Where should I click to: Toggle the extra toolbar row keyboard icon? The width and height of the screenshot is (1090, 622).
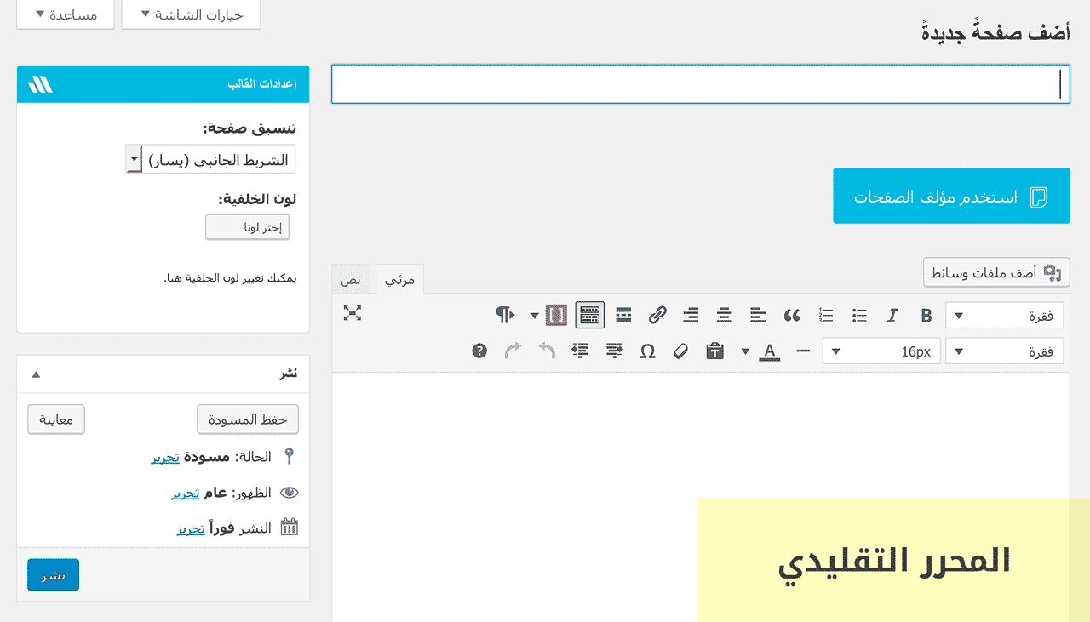(x=589, y=316)
